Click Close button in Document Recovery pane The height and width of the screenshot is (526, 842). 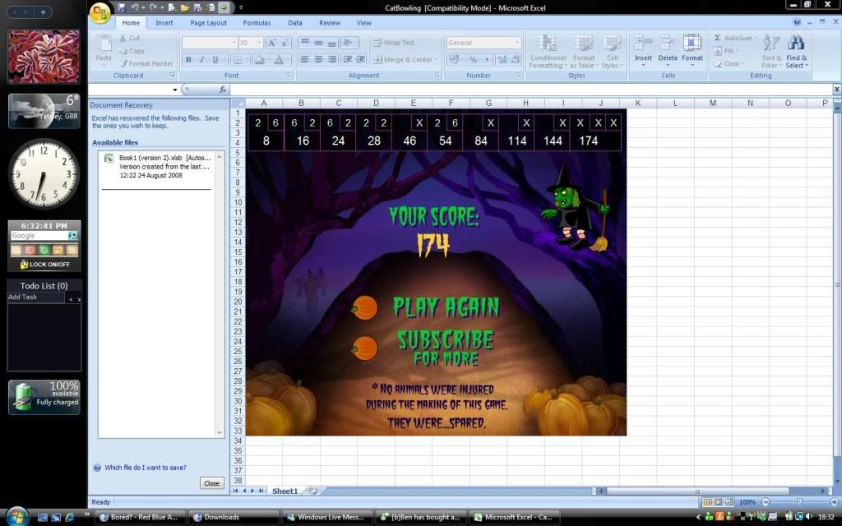(211, 483)
